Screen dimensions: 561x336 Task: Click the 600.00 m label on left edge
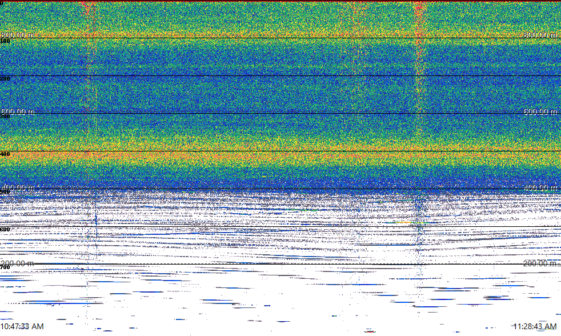(x=17, y=111)
